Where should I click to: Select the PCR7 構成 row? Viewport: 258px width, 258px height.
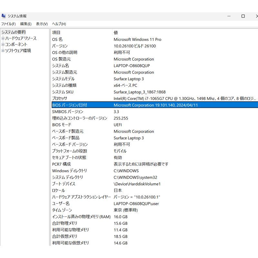[x=155, y=164]
